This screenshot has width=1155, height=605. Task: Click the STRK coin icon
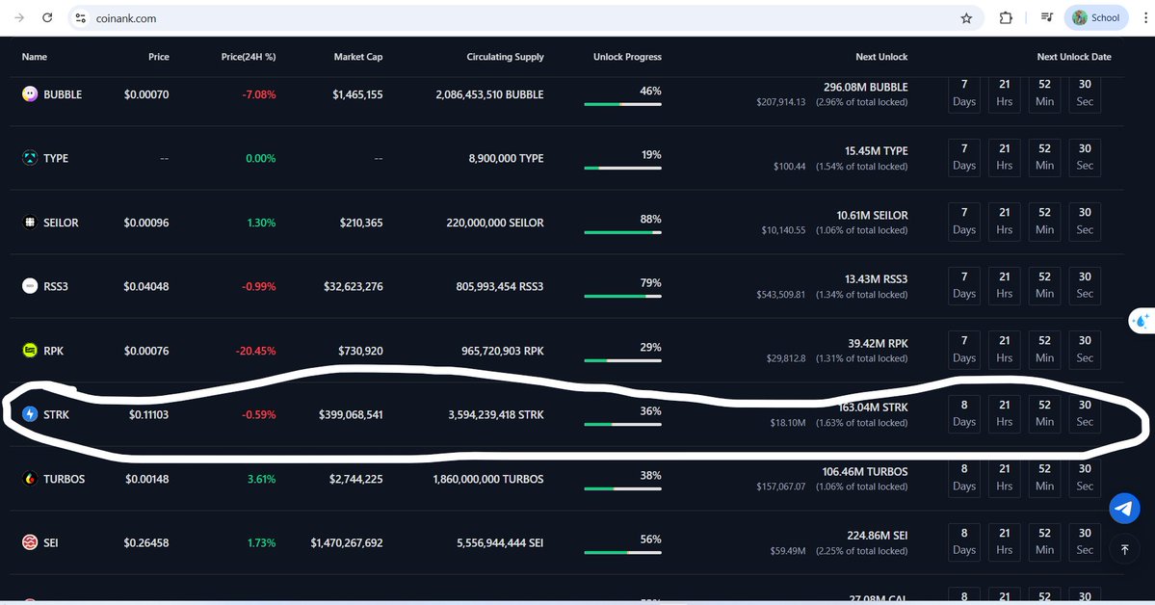pos(30,414)
